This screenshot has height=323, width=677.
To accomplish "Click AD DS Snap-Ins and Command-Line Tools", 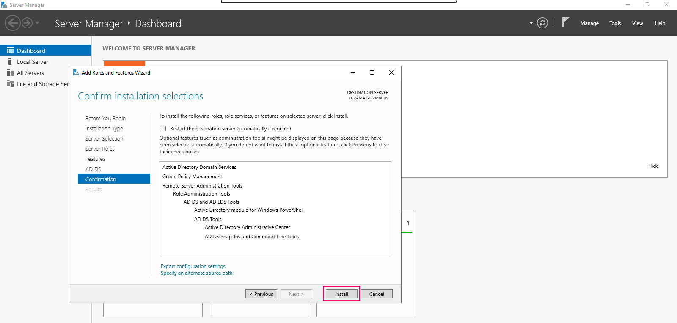I will pos(252,237).
